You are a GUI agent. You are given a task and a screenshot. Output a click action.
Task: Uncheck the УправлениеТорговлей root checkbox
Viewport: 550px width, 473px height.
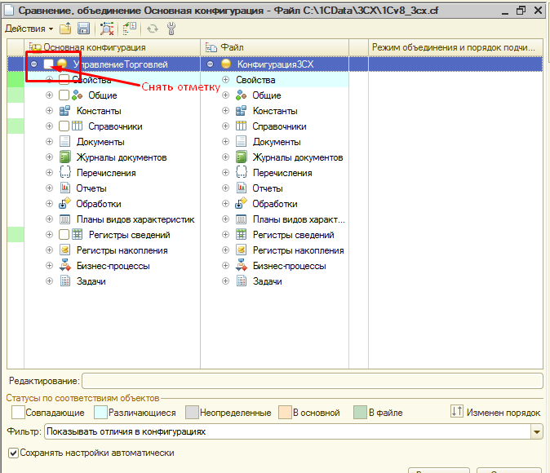point(48,64)
